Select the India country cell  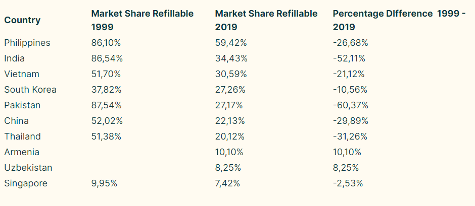click(14, 58)
